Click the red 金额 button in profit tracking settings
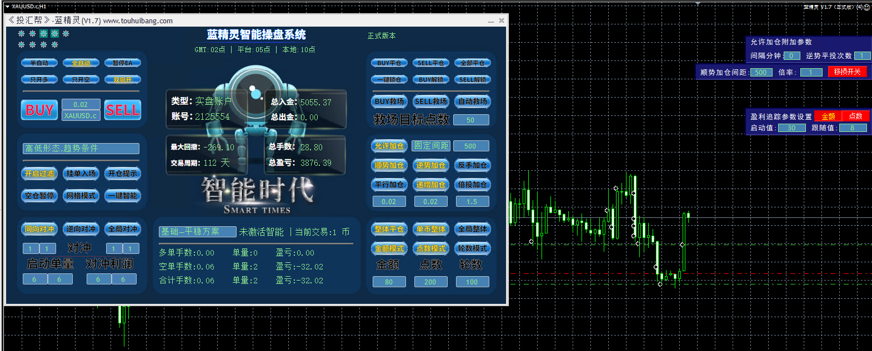 829,116
